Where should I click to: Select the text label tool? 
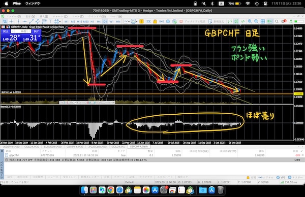tap(50, 21)
